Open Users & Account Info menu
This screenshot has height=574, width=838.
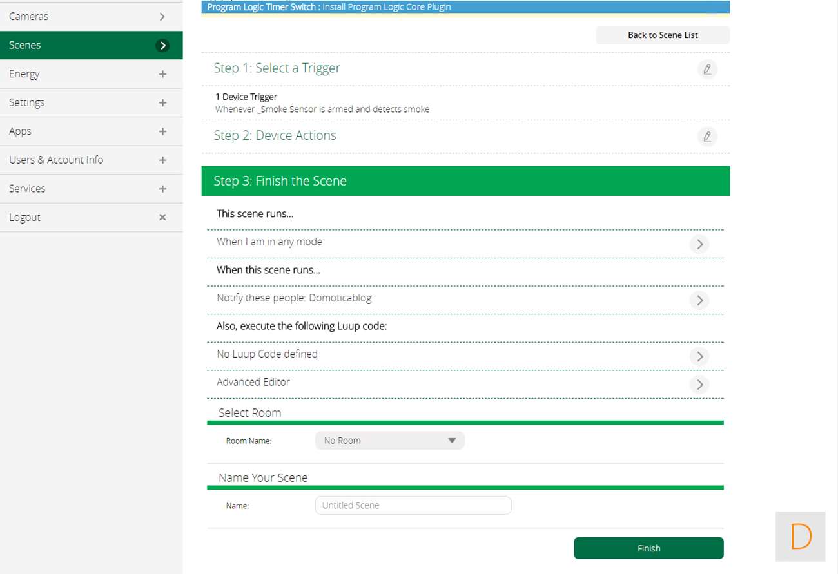[90, 160]
